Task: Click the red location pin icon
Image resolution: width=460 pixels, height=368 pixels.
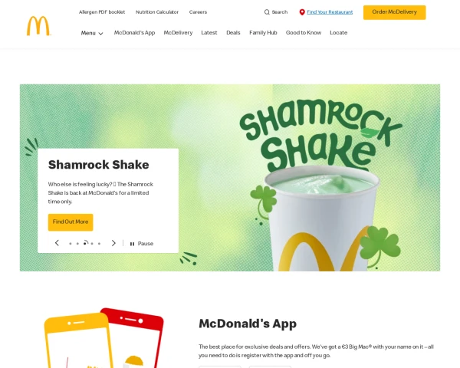Action: pos(302,12)
